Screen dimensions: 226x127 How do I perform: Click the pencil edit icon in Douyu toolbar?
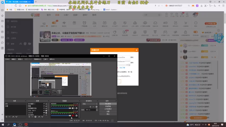click(175, 23)
